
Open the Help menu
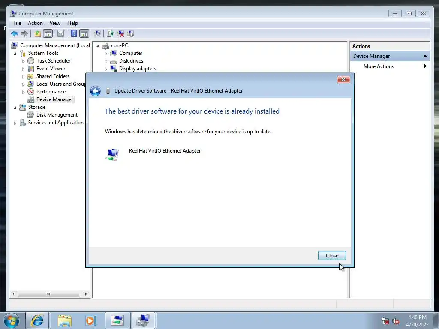click(72, 23)
